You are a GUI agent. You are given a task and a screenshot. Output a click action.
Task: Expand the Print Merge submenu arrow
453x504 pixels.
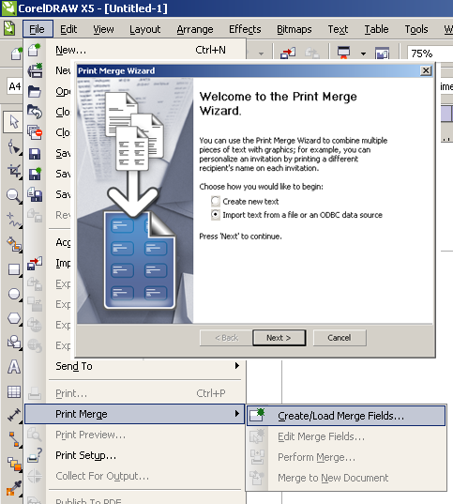click(x=237, y=414)
